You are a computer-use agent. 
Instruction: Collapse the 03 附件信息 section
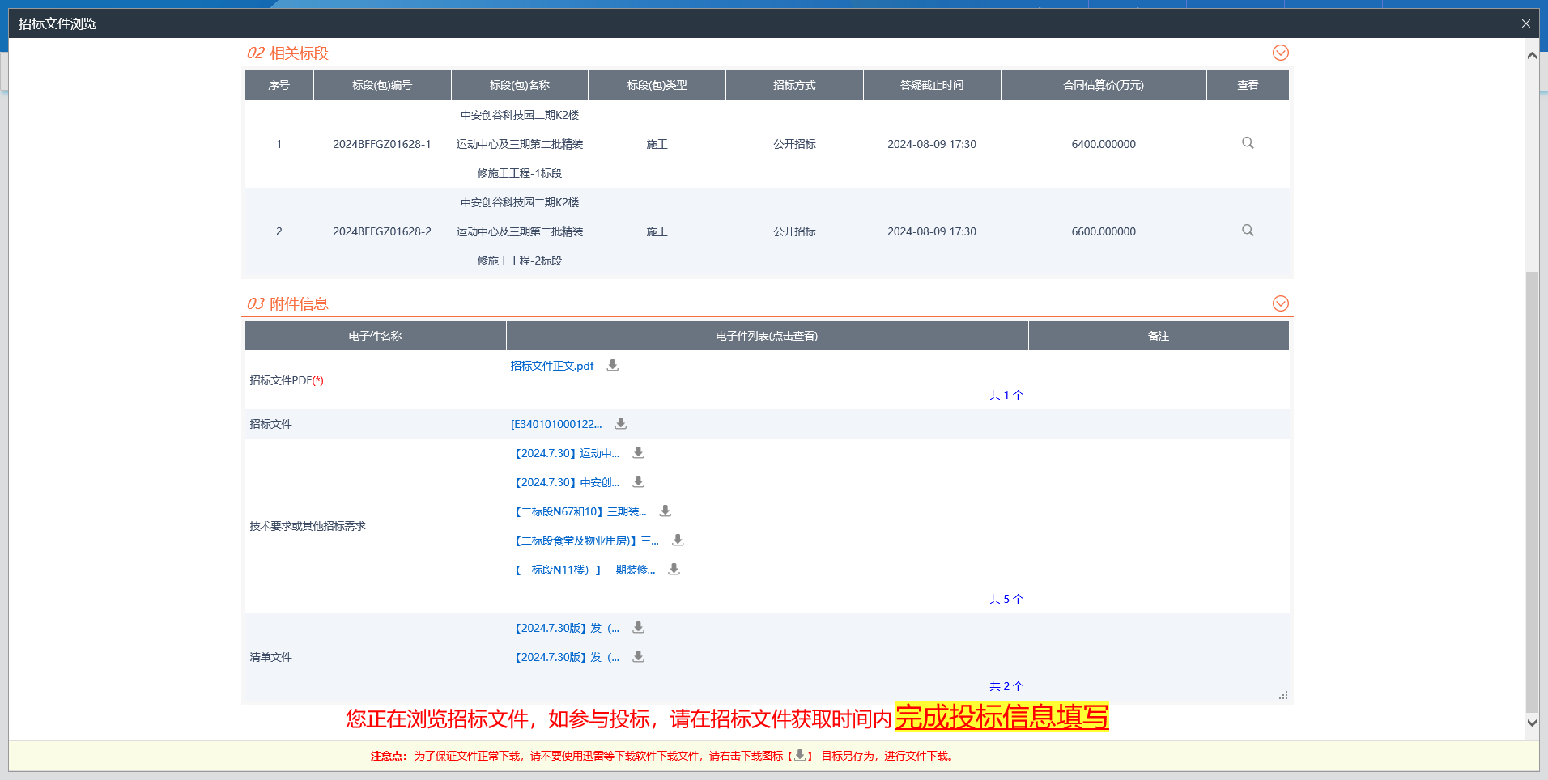(1280, 303)
